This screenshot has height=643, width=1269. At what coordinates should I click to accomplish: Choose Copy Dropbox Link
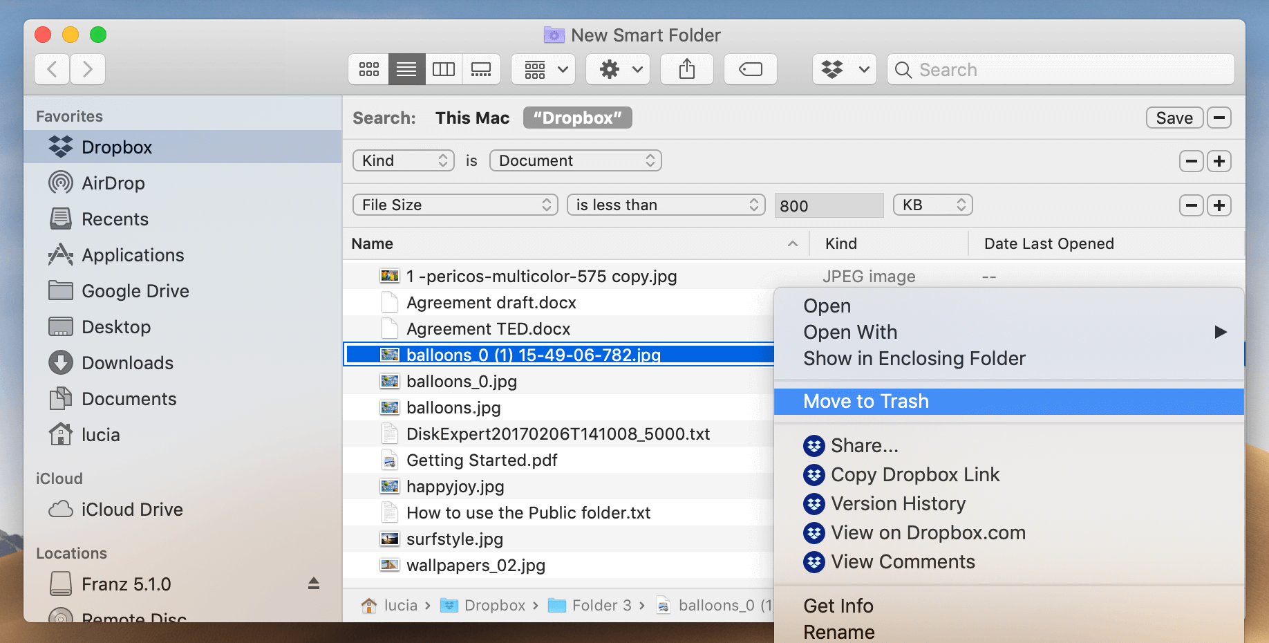point(1009,474)
